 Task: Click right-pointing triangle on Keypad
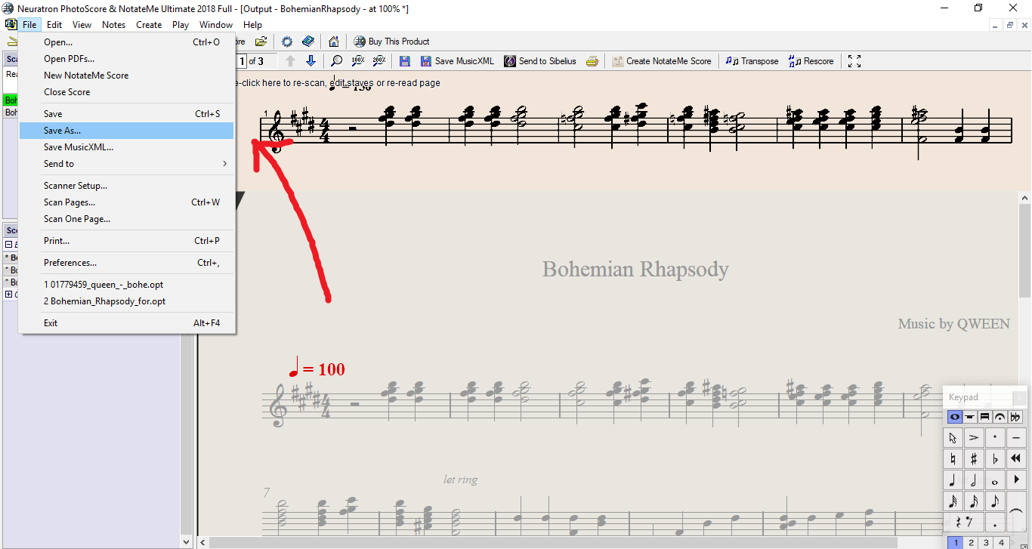(x=1016, y=480)
